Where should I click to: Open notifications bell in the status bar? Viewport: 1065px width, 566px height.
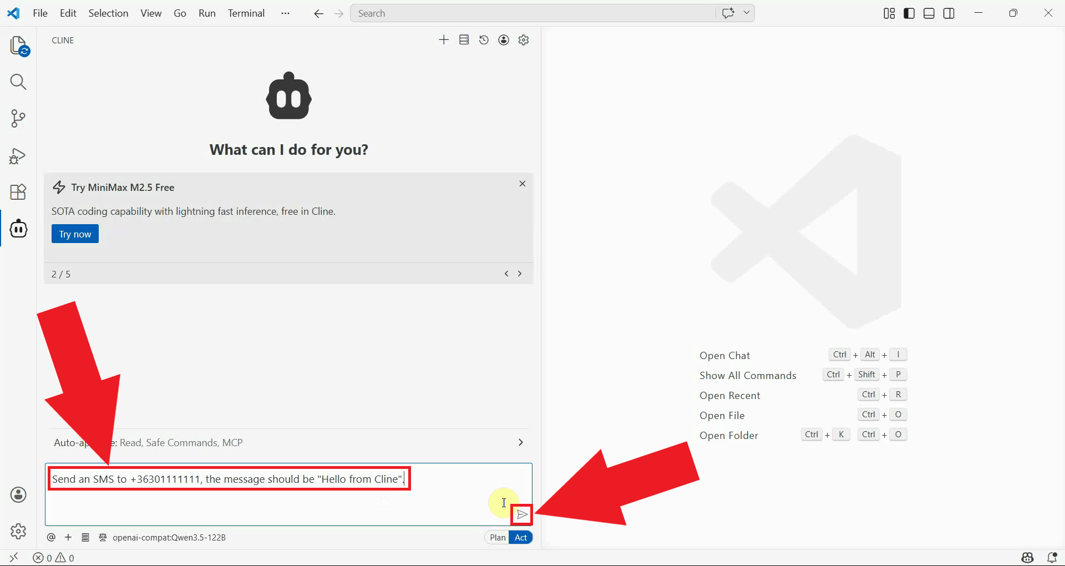point(1052,558)
